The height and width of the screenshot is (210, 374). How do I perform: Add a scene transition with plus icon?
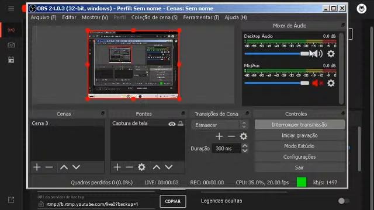pyautogui.click(x=219, y=136)
